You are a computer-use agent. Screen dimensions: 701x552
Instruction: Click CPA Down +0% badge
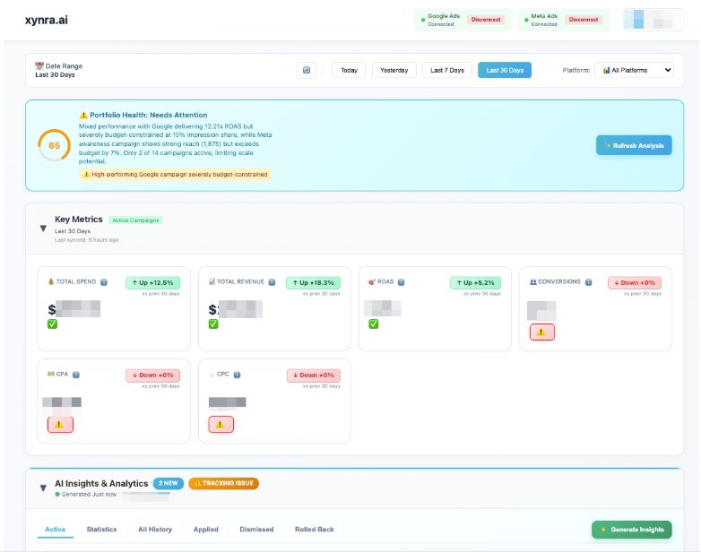coord(153,375)
